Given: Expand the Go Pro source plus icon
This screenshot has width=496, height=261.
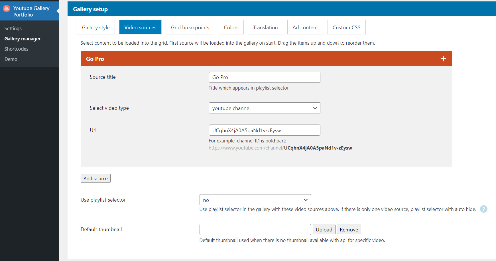Looking at the screenshot, I should click(x=443, y=59).
